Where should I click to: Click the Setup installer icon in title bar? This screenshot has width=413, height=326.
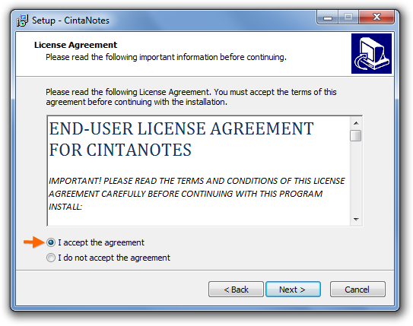tap(22, 21)
